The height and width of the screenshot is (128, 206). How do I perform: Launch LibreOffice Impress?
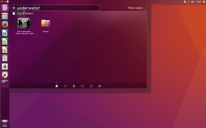pos(5,50)
